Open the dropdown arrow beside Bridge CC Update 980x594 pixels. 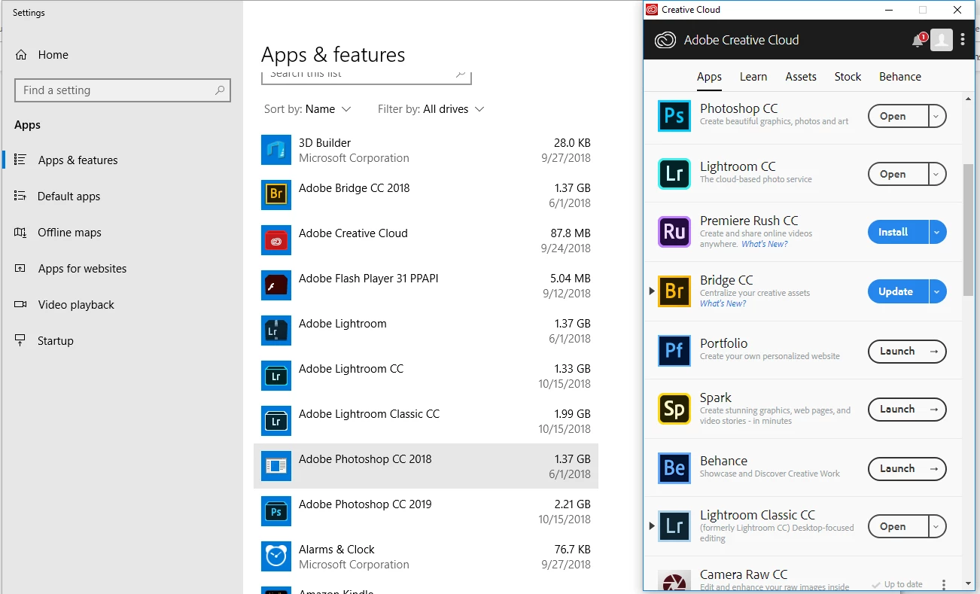937,291
